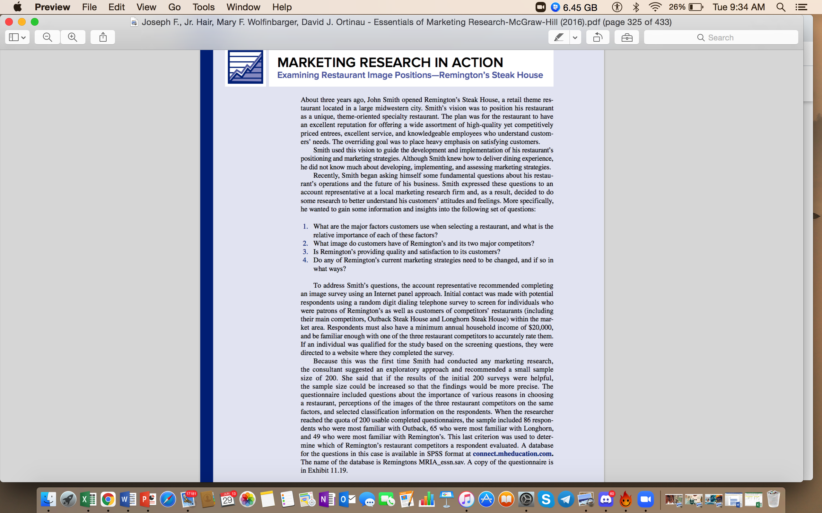Screen dimensions: 822x513
Task: Follow the connect.mheducation.com link
Action: tap(513, 454)
